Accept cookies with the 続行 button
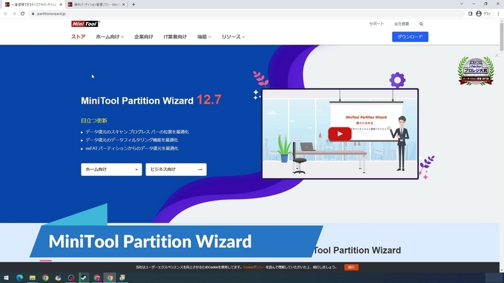504x283 pixels. tap(352, 267)
